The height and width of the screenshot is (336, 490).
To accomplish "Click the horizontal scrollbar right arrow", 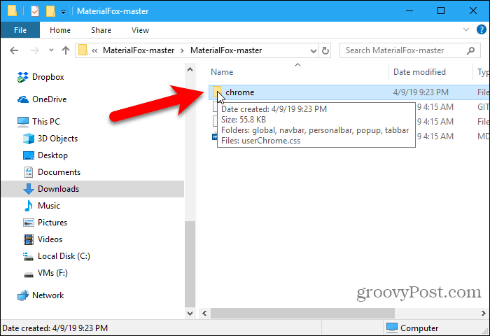I will click(483, 313).
